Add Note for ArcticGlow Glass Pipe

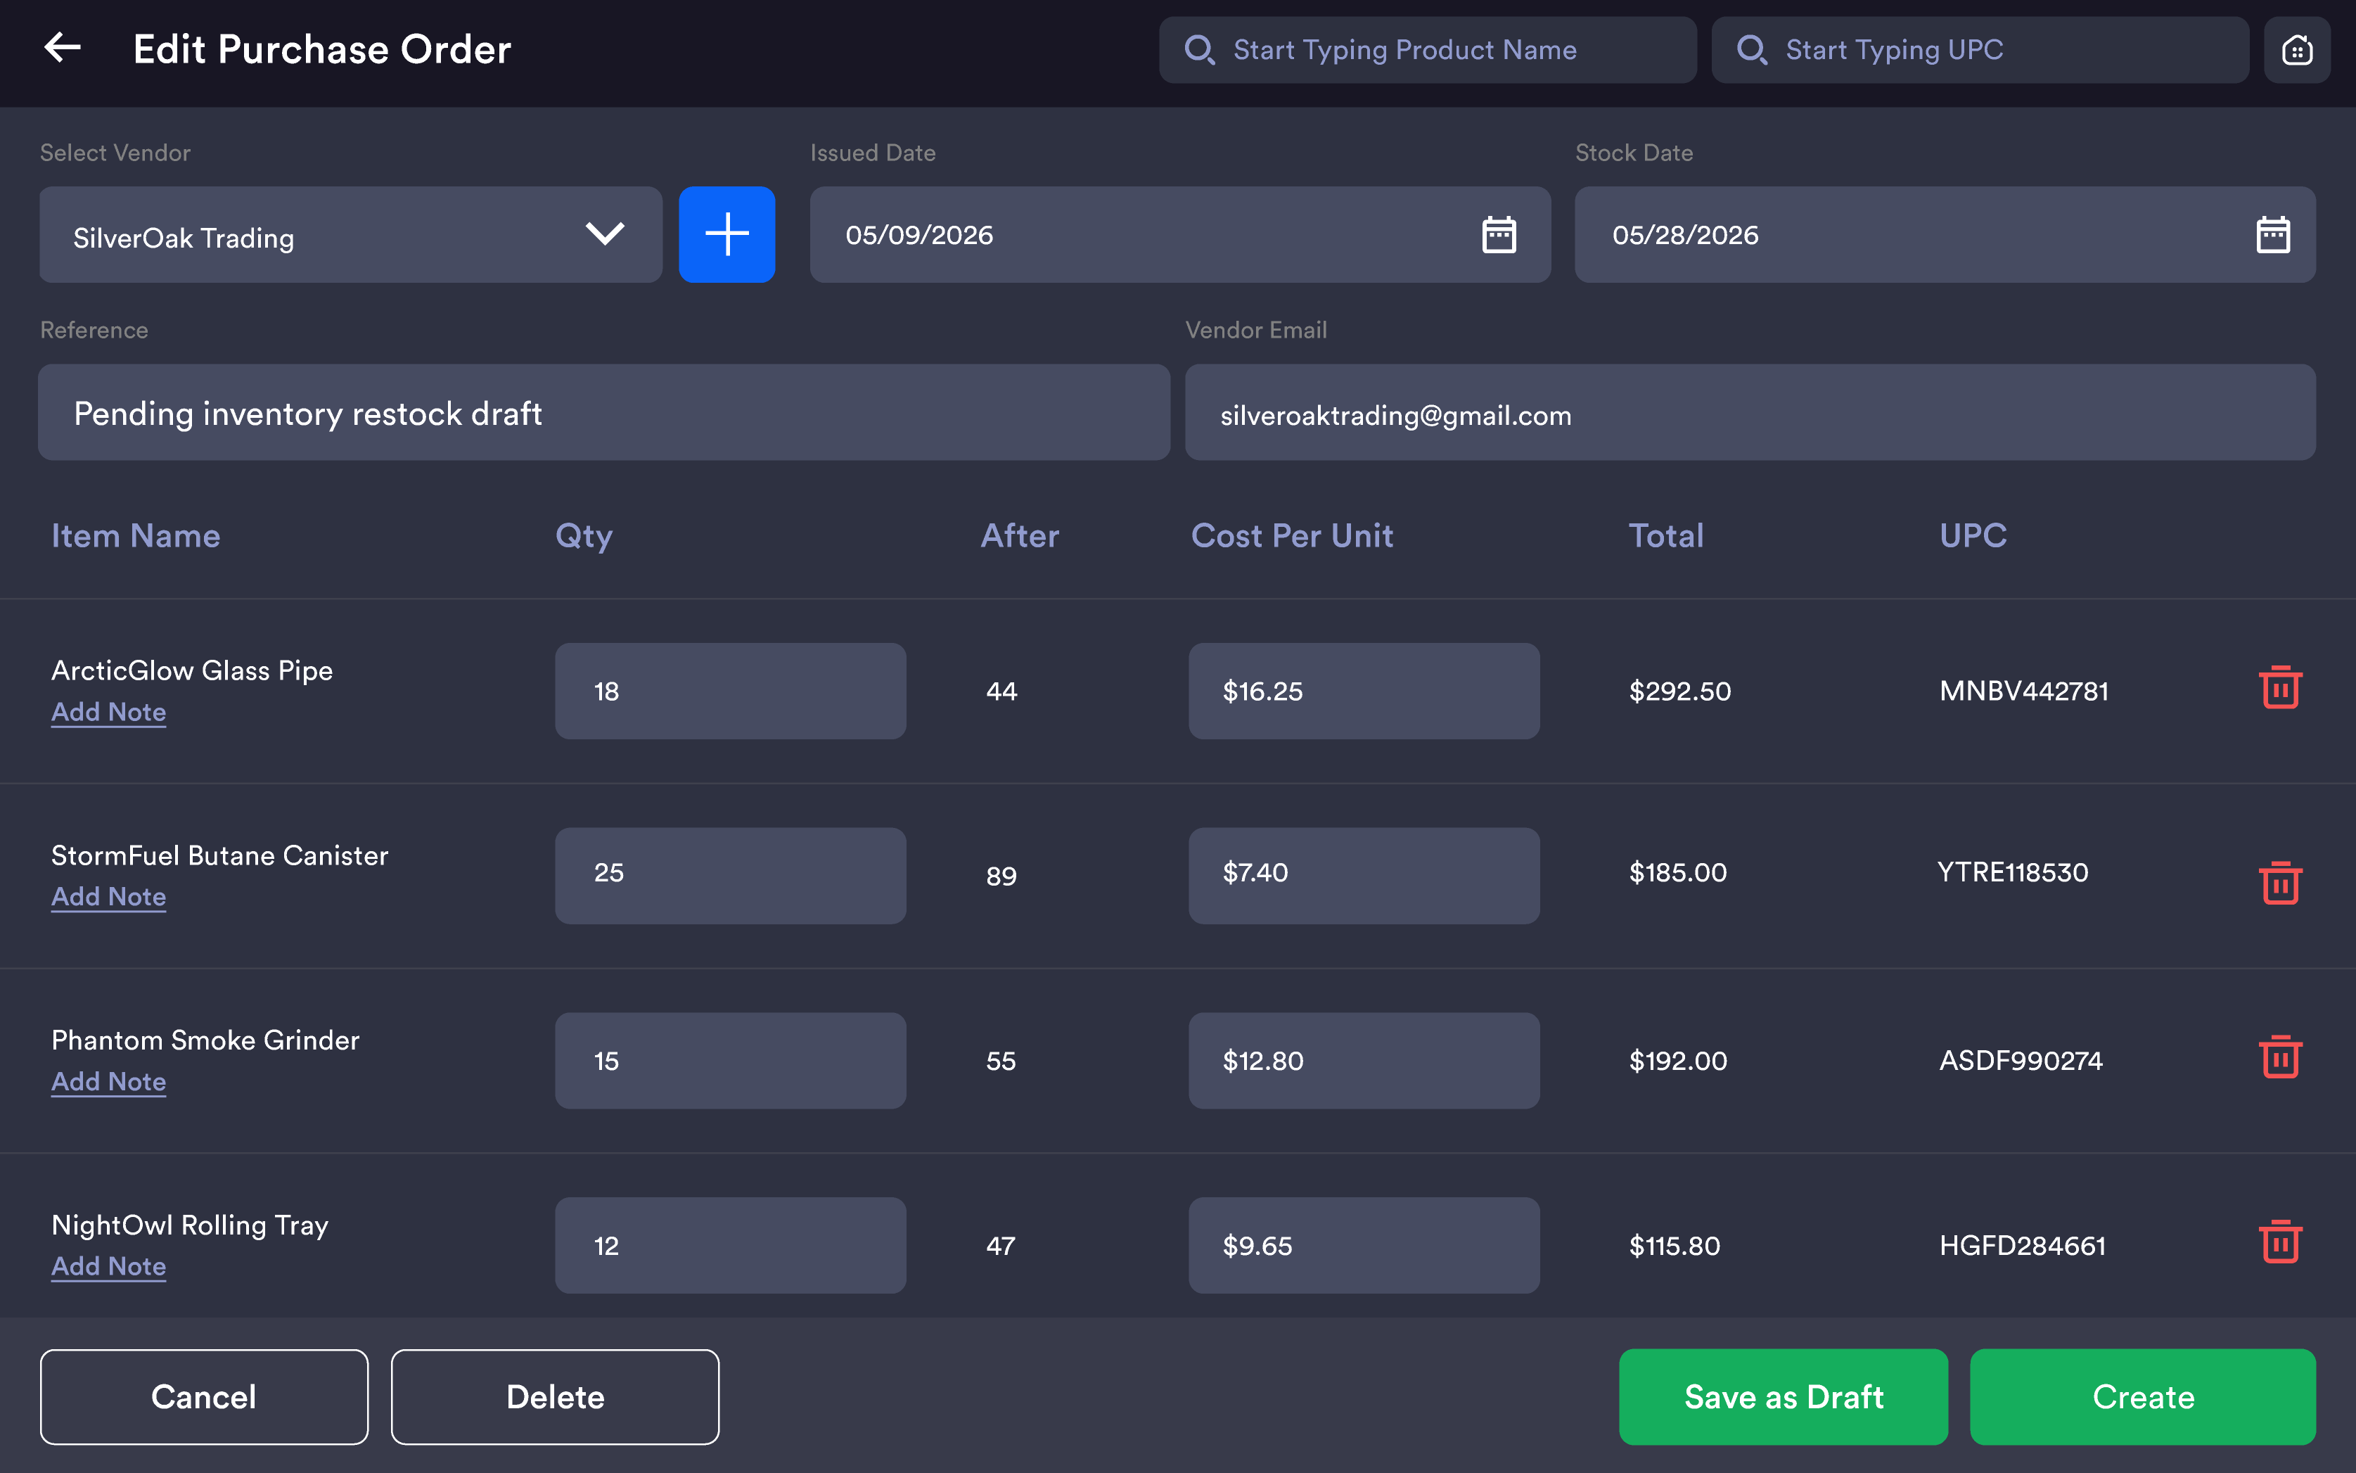click(109, 712)
